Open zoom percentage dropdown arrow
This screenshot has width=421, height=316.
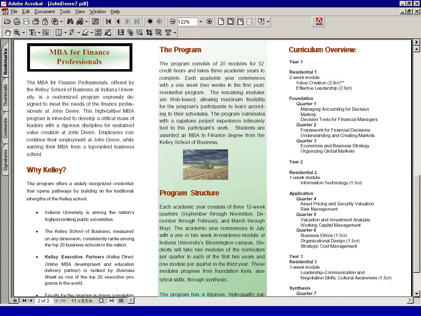point(201,21)
